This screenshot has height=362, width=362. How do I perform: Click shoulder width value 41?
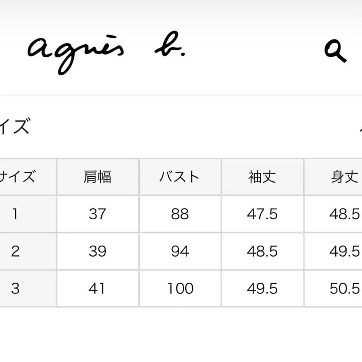point(97,289)
